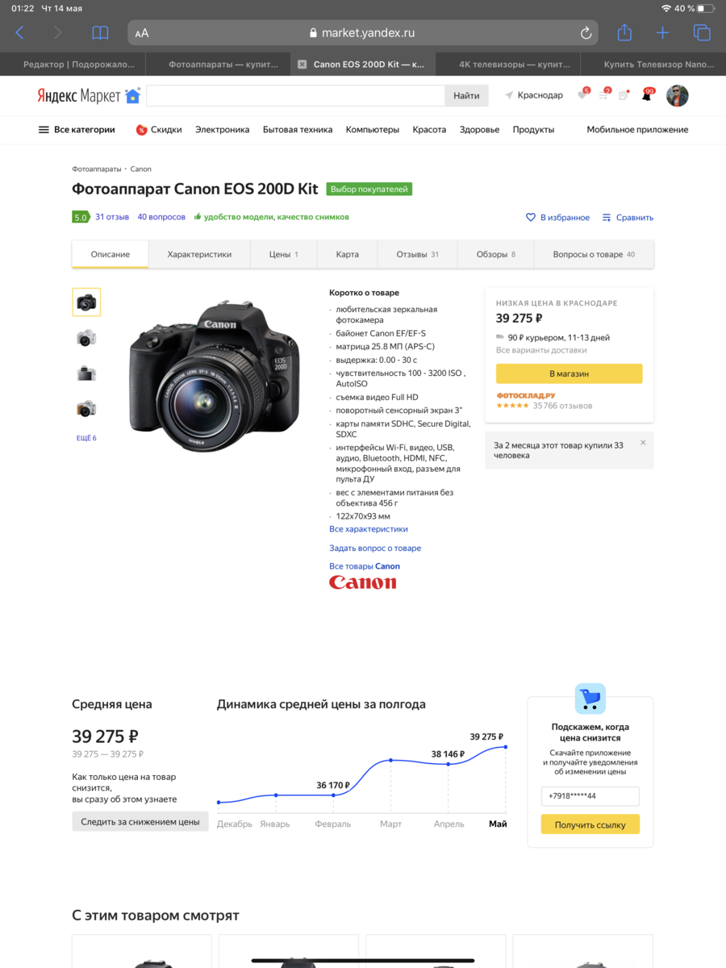The image size is (726, 968).
Task: Open the Отзывы 31 tab
Action: (417, 254)
